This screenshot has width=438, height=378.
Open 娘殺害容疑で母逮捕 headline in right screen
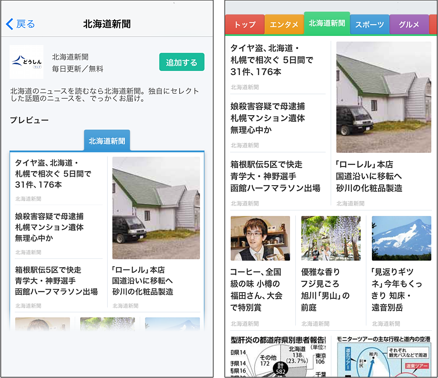point(268,118)
